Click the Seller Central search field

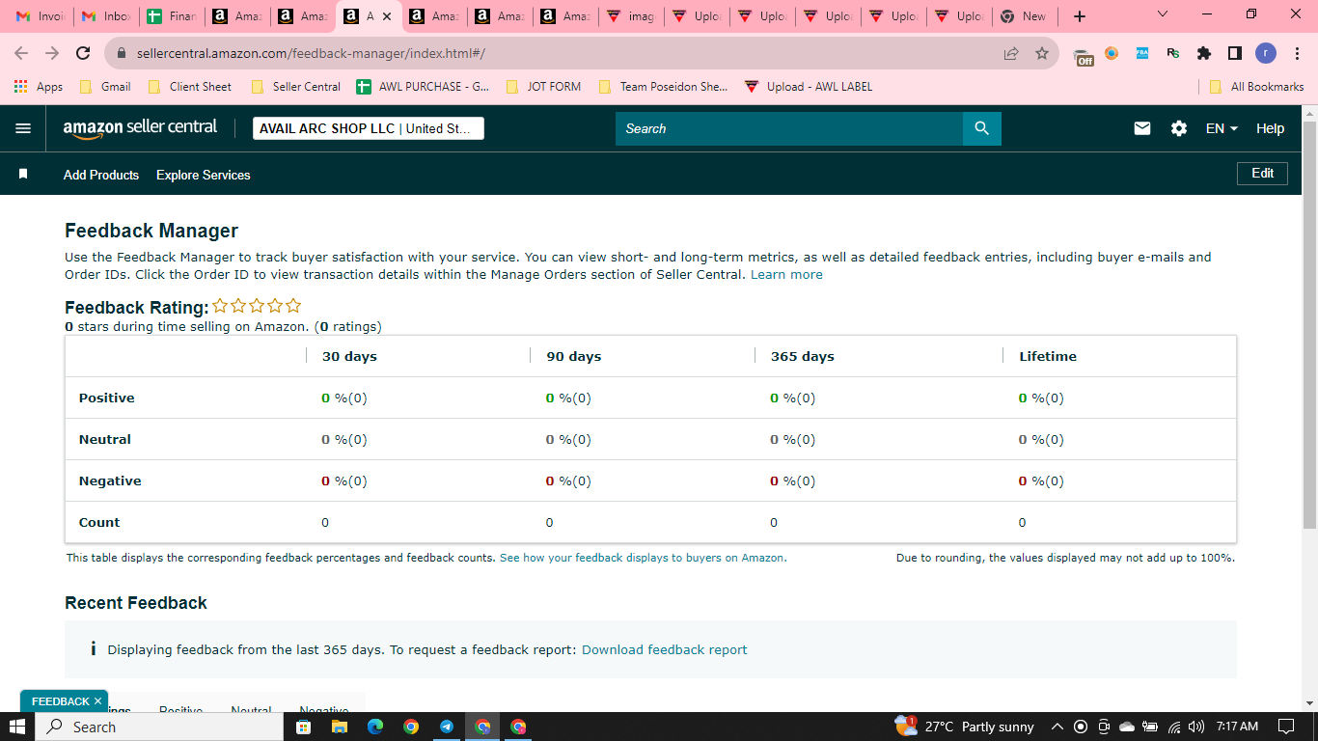tap(789, 128)
